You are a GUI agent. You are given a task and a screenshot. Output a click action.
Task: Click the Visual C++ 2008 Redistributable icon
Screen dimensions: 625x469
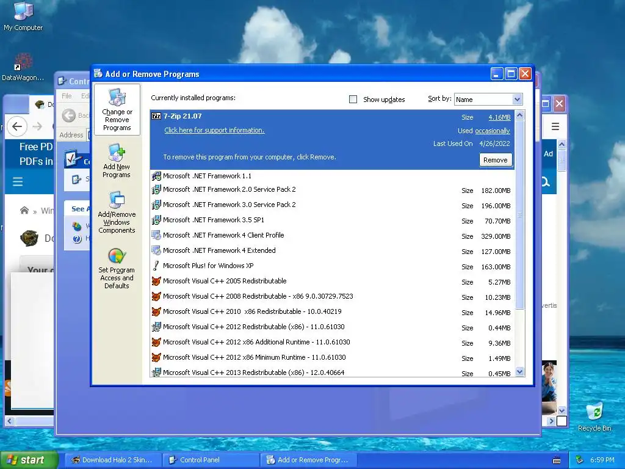156,296
